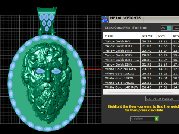Click the METAL WEIGHTS tab title
Viewport: 179px width, 134px height.
125,18
